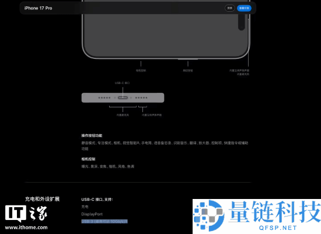Click the USB-C 接口 diagram label
Image resolution: width=321 pixels, height=234 pixels.
[122, 83]
